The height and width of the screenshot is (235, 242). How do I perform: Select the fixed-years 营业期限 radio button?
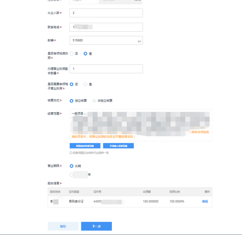pyautogui.click(x=71, y=175)
